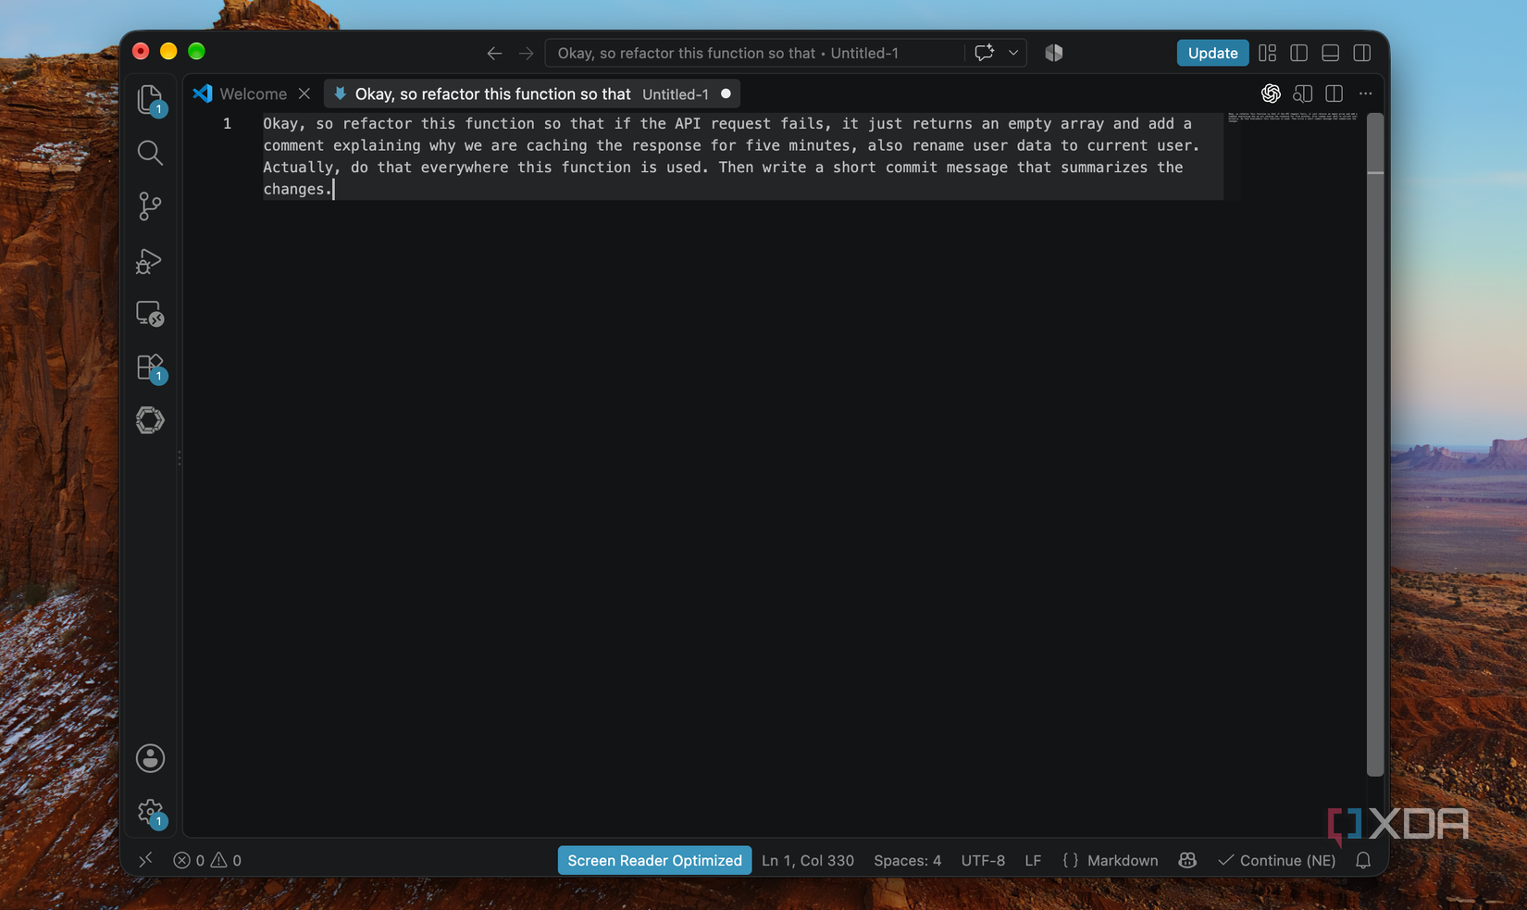Change indentation via Spaces: 4
The width and height of the screenshot is (1527, 910).
point(908,860)
